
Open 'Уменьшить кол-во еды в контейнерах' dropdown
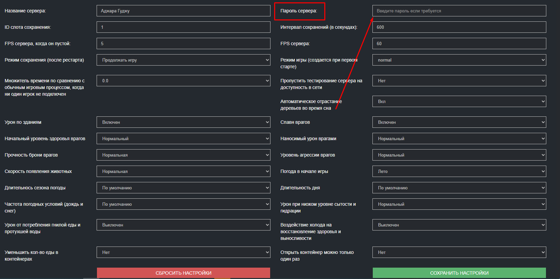(x=183, y=252)
